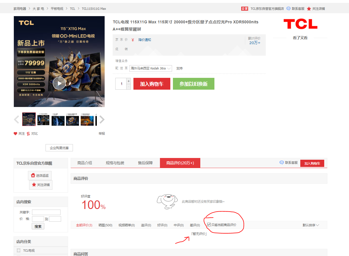Click the 对比 compare arrows icon
Image resolution: width=349 pixels, height=256 pixels.
point(28,134)
